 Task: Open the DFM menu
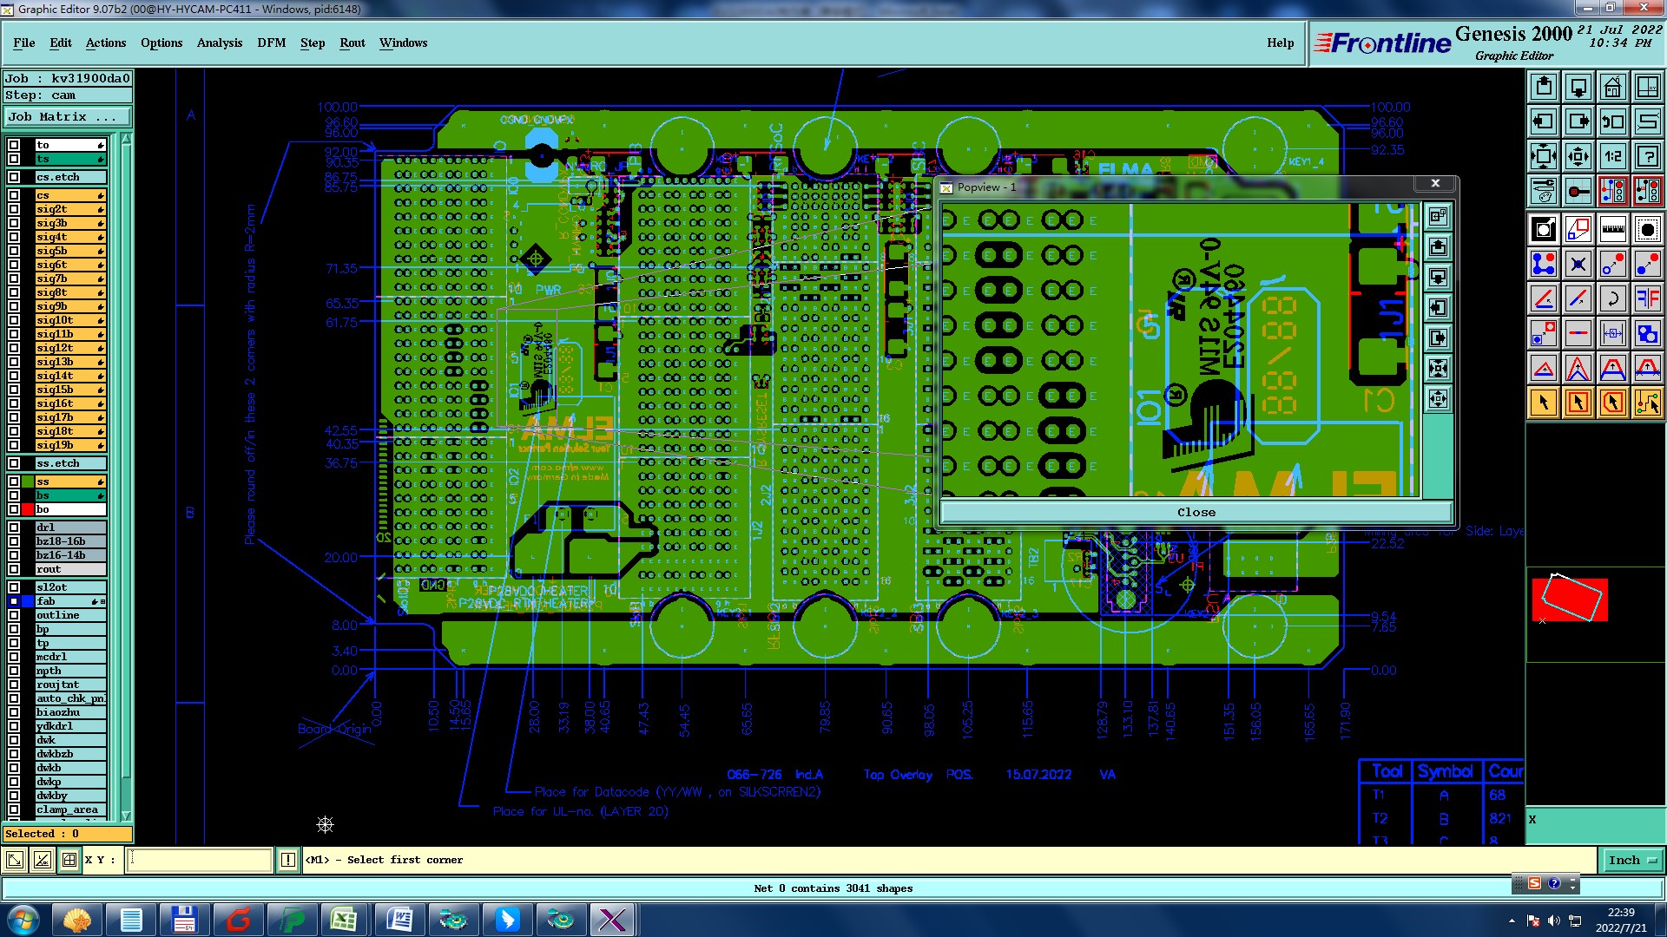[272, 43]
